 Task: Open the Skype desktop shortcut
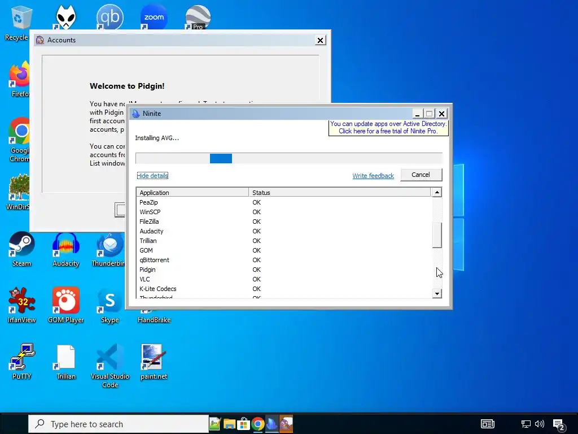(x=110, y=306)
